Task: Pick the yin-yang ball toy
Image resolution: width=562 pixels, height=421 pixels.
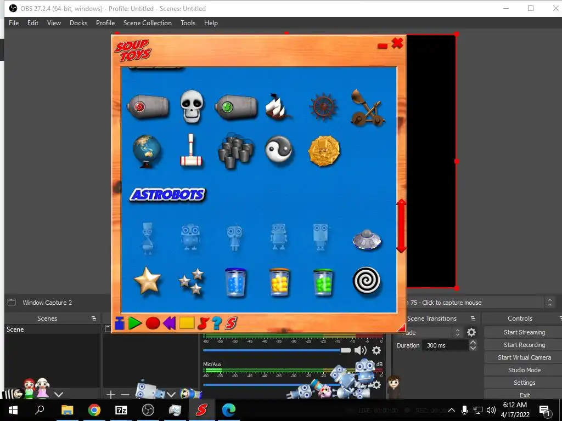Action: tap(279, 150)
